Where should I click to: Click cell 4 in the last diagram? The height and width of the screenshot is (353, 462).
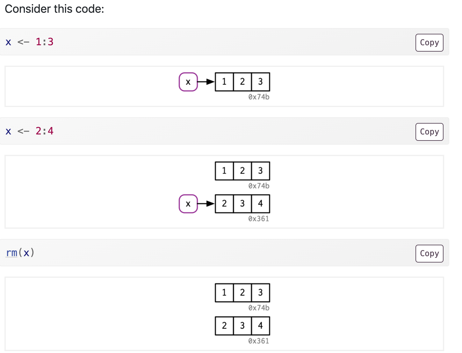tap(260, 326)
